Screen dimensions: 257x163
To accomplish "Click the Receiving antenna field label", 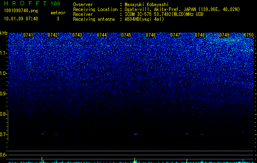I will (x=94, y=19).
